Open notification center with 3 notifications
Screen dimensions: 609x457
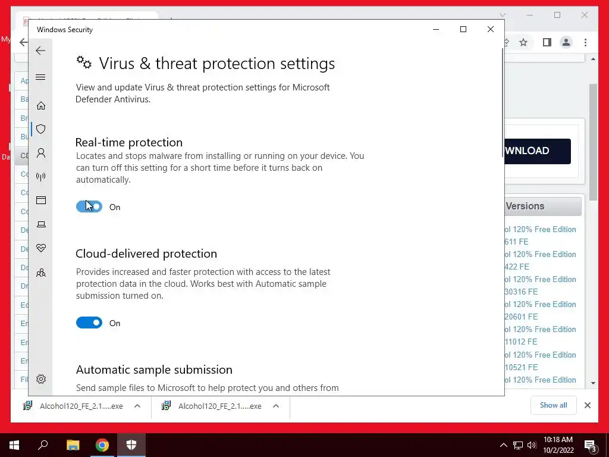pyautogui.click(x=591, y=446)
